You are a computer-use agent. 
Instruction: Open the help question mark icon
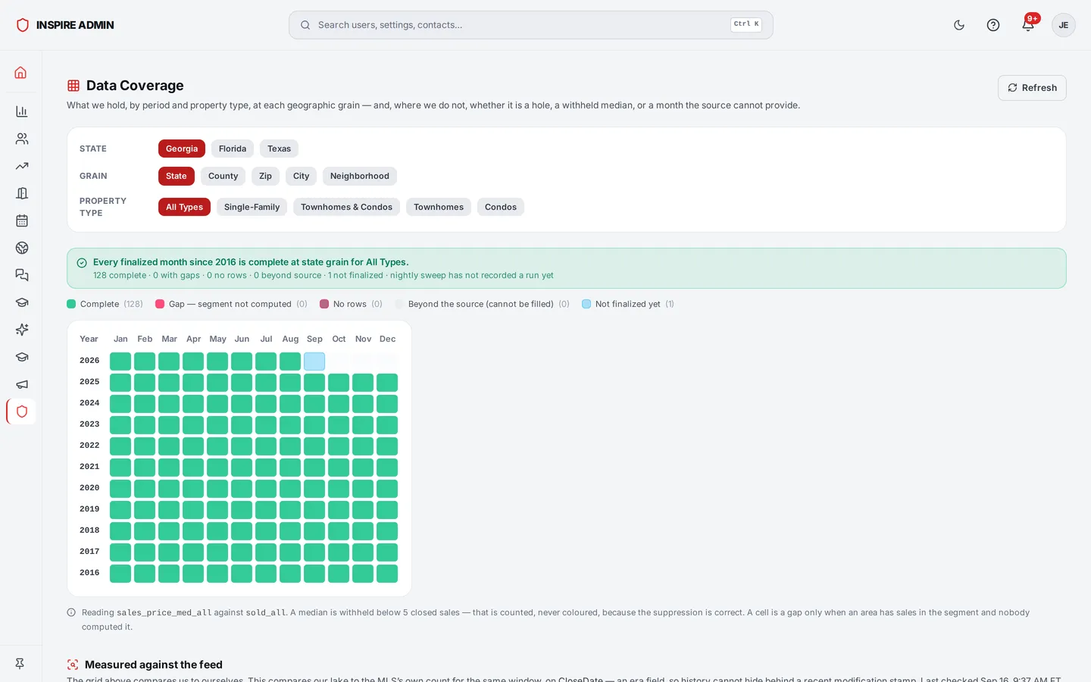(x=993, y=25)
